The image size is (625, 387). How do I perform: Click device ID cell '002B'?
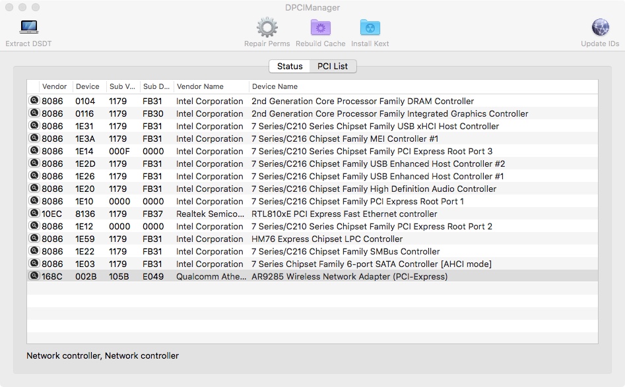click(86, 277)
